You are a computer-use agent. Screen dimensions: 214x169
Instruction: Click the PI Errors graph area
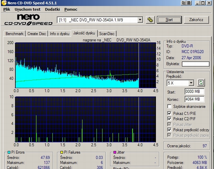(86, 65)
